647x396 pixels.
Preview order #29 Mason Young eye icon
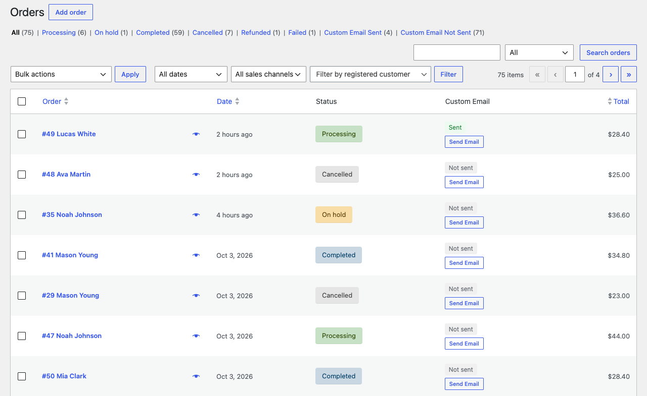(196, 296)
